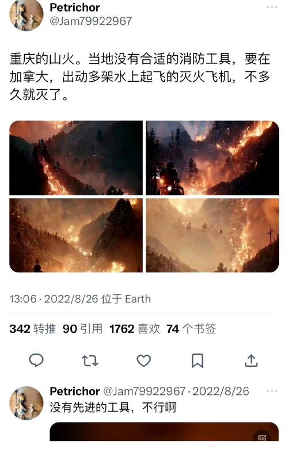This screenshot has height=449, width=288.
Task: Open three-dot menu on reply tweet
Action: pos(272,391)
